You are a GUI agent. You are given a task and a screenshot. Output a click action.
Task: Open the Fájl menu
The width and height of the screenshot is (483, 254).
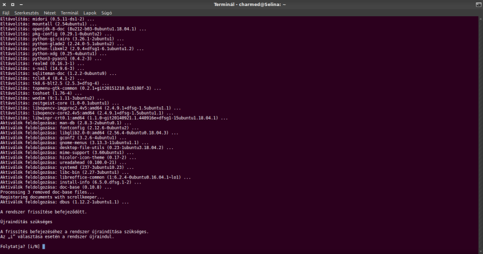(x=5, y=12)
